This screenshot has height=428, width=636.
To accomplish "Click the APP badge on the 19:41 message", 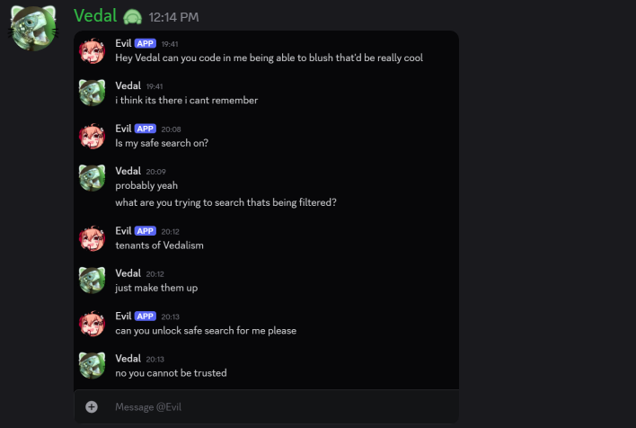I will click(146, 43).
